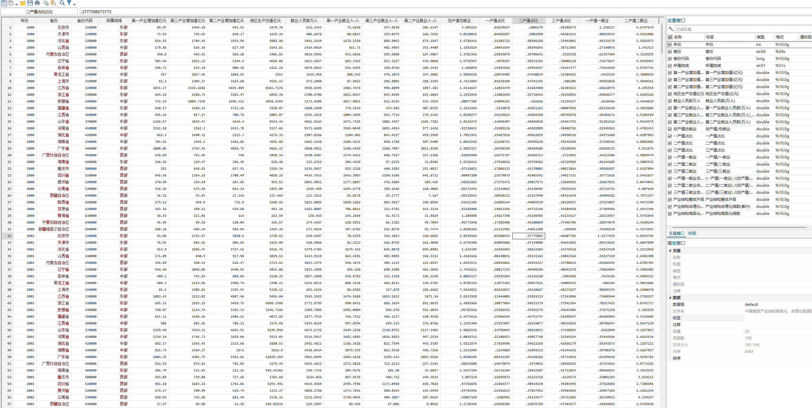Collapse the 数据 section in properties panel
The height and width of the screenshot is (408, 812).
click(x=670, y=298)
